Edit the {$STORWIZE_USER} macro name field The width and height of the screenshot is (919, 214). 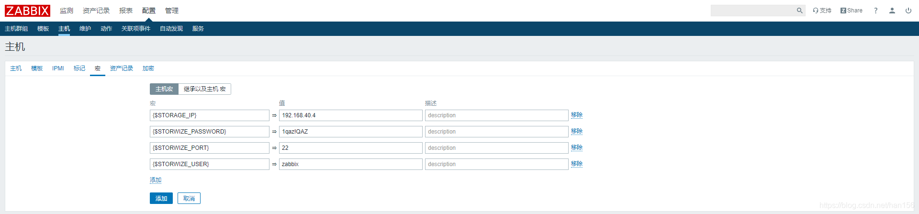[210, 164]
